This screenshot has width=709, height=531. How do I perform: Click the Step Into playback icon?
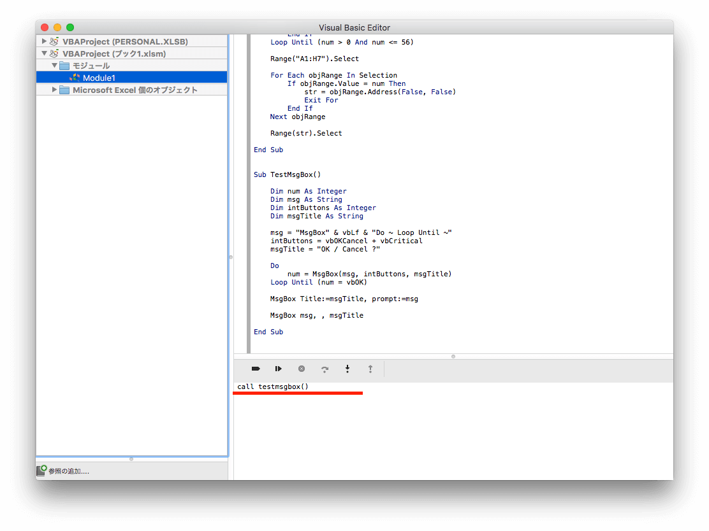tap(279, 369)
